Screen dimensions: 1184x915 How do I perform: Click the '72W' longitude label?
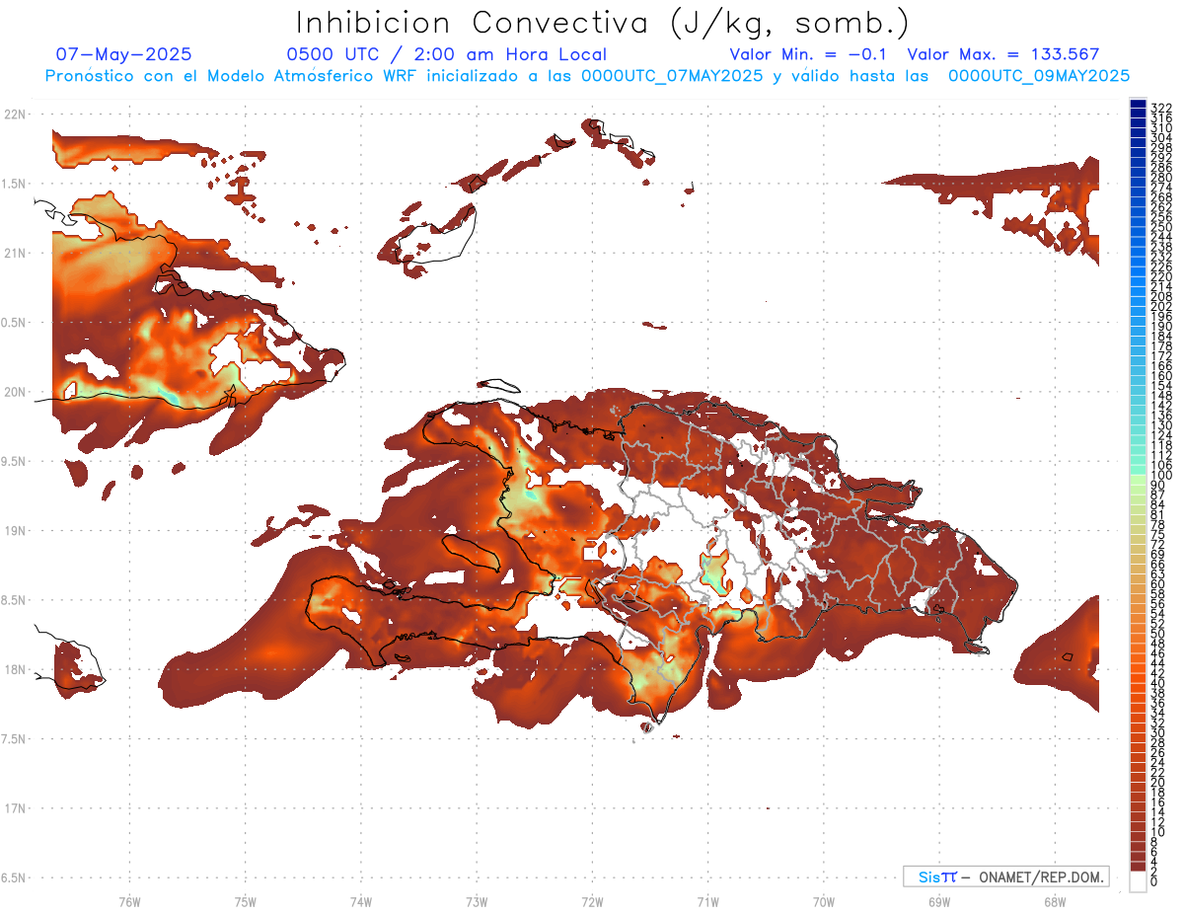592,901
